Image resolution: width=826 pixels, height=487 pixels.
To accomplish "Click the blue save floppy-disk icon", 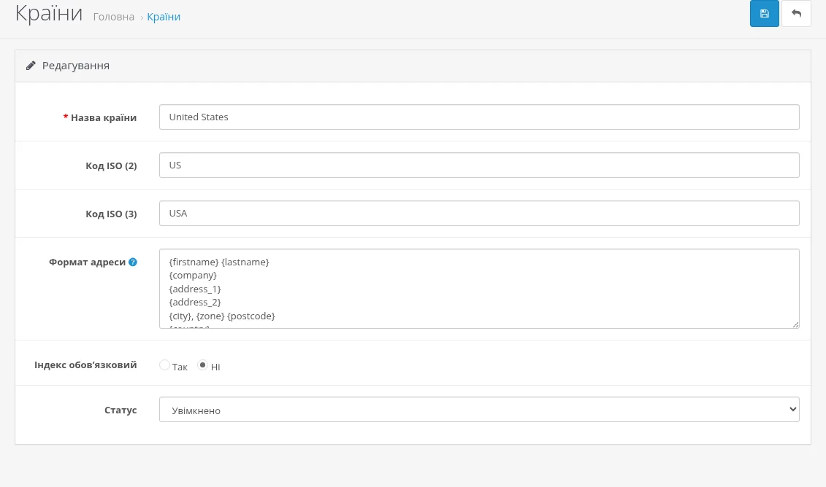I will (765, 13).
